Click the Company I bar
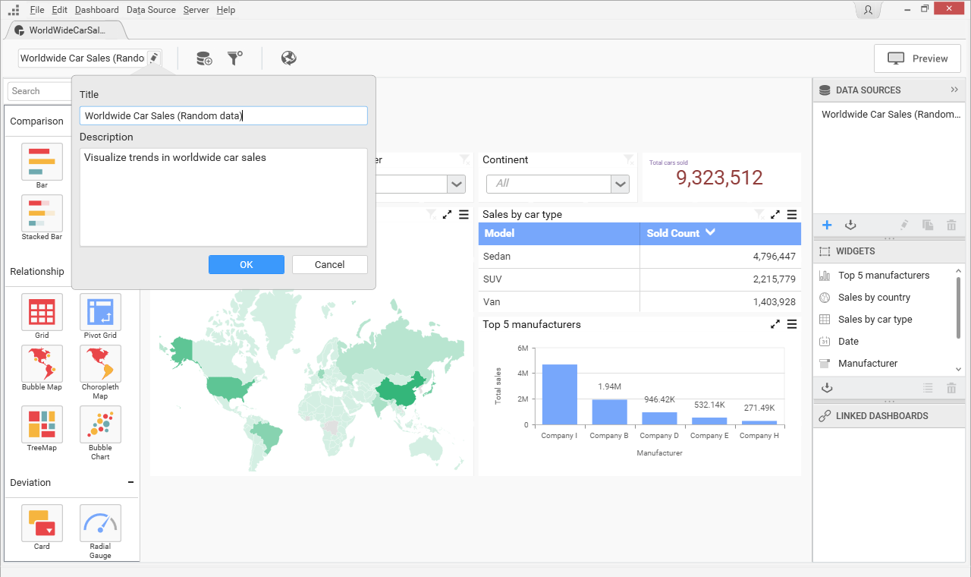Image resolution: width=971 pixels, height=577 pixels. pos(560,395)
